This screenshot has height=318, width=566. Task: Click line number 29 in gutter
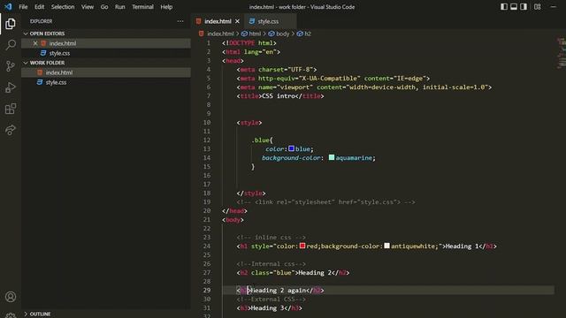[x=207, y=291]
